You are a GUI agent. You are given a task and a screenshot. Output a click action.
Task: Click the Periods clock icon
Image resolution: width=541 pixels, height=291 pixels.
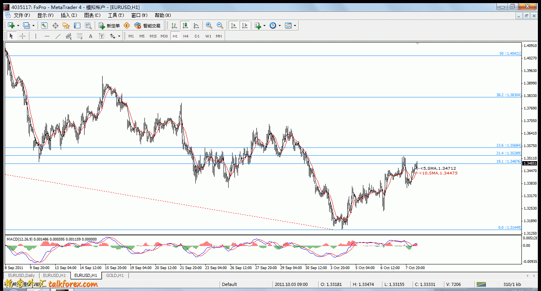click(273, 25)
